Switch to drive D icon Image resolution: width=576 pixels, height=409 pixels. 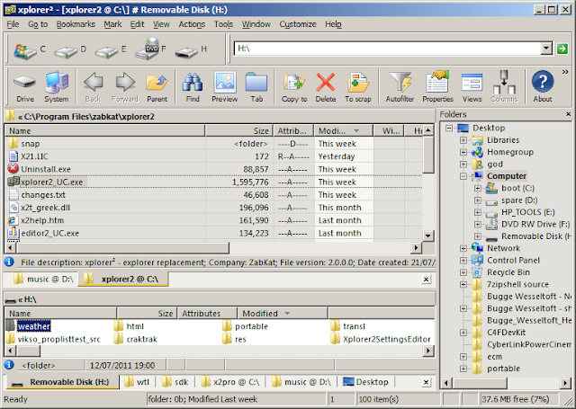66,52
